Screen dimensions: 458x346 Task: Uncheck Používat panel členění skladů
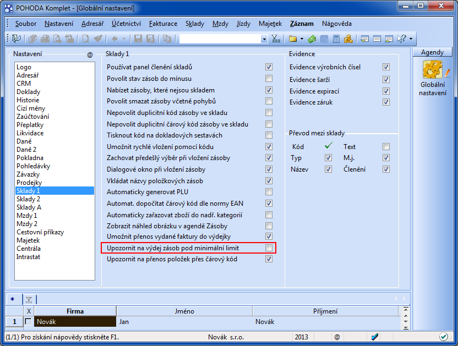269,67
